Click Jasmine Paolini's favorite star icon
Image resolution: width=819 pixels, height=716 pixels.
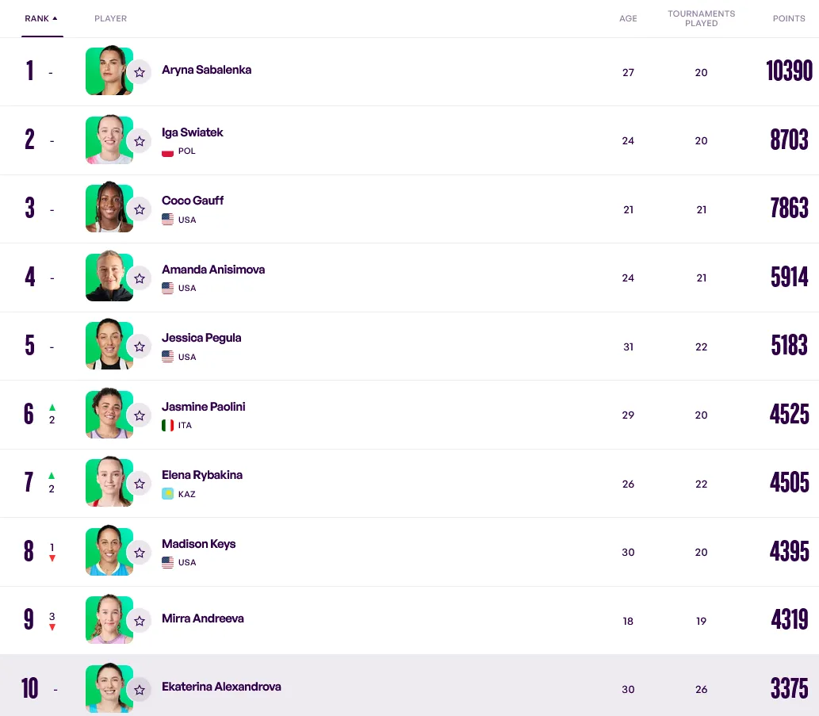coord(140,415)
